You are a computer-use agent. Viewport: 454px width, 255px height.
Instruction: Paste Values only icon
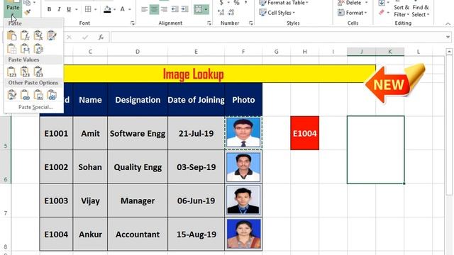coord(11,72)
